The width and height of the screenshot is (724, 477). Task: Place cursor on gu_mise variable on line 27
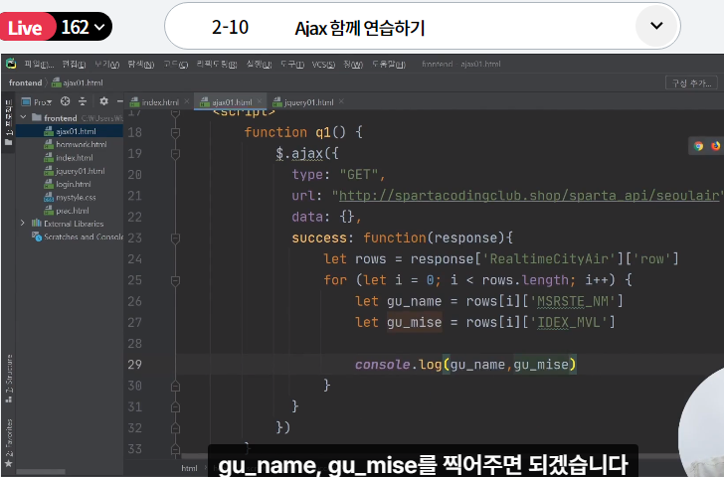[414, 322]
